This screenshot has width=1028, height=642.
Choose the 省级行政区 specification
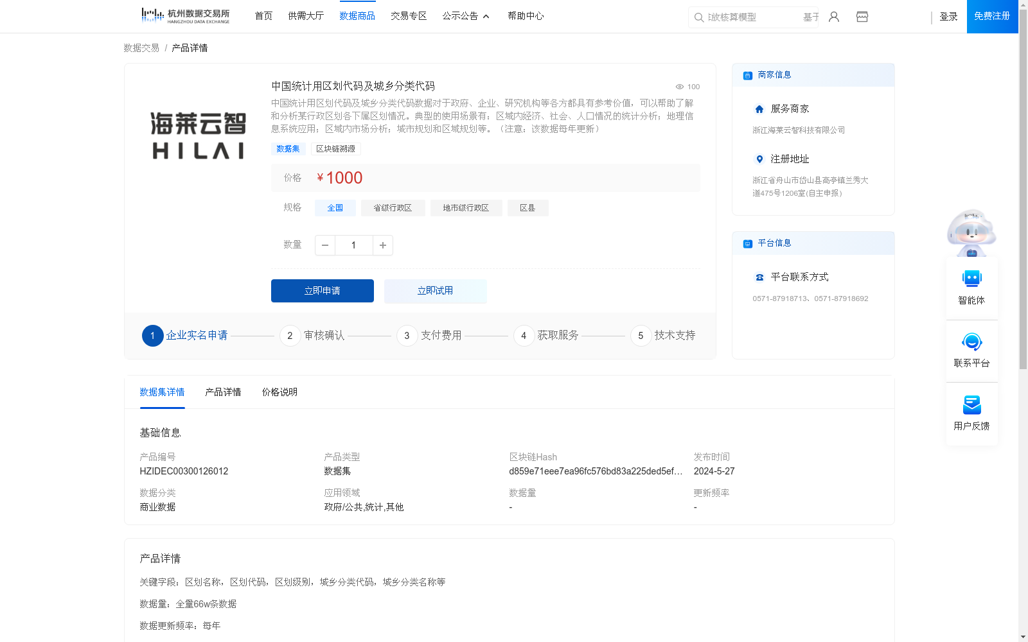[393, 208]
